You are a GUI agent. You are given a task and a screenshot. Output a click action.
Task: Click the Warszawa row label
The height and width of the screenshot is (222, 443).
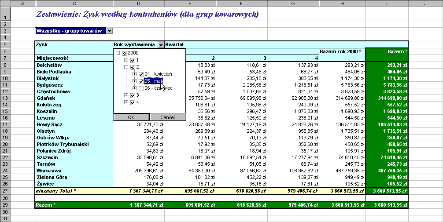coord(49,170)
